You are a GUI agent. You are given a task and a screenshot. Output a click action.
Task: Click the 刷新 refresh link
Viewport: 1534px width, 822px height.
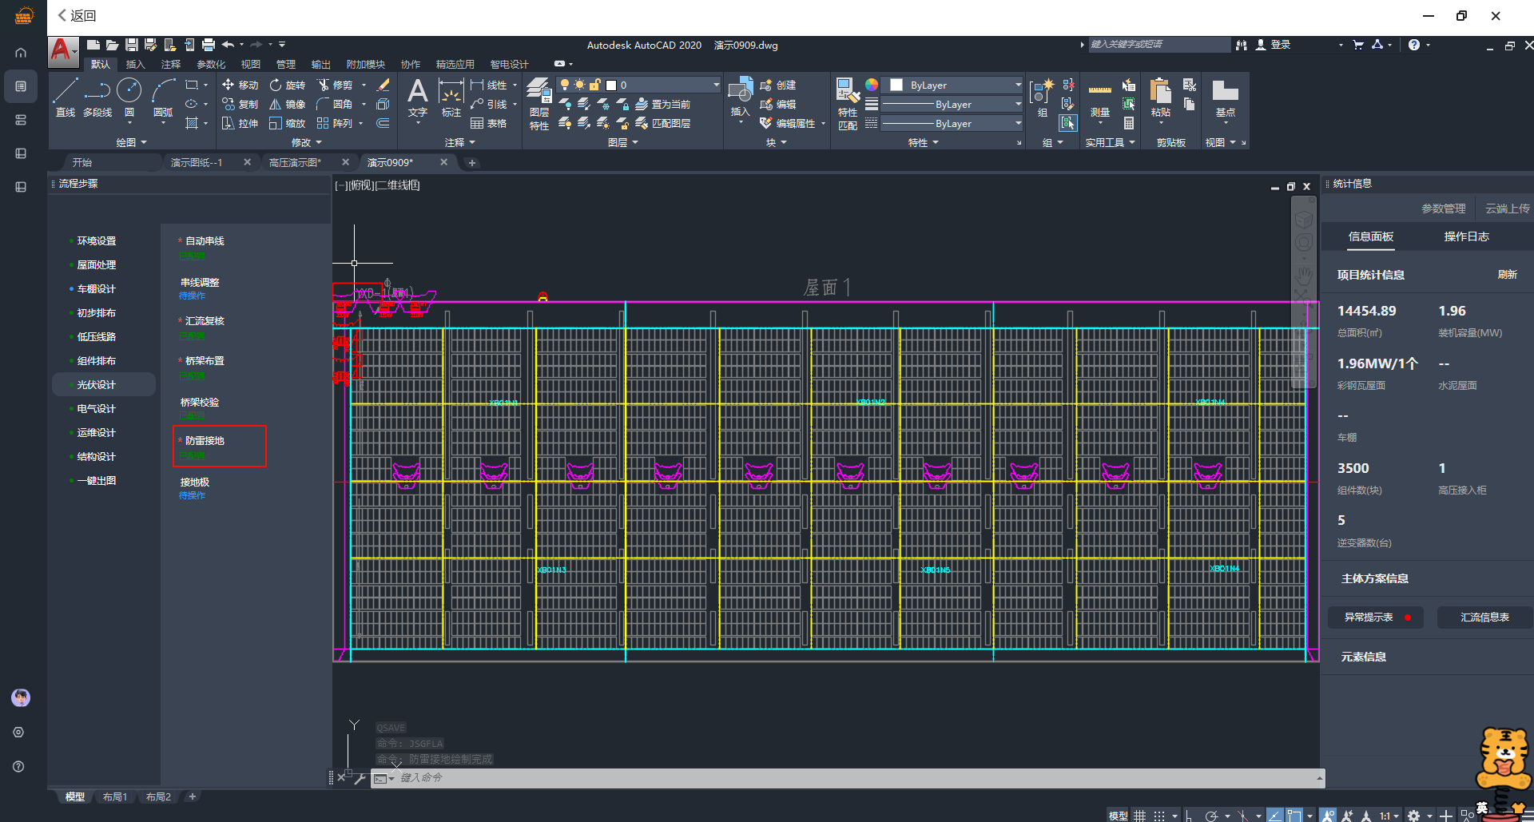[1507, 274]
